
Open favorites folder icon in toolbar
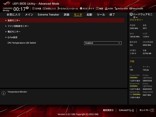44,9
